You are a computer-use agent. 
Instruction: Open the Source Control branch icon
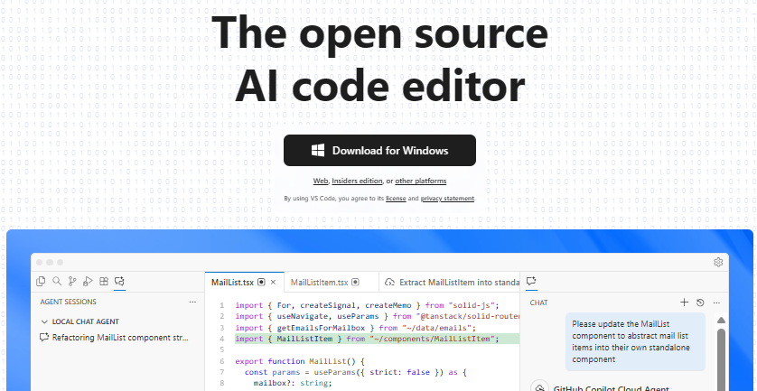click(x=72, y=281)
